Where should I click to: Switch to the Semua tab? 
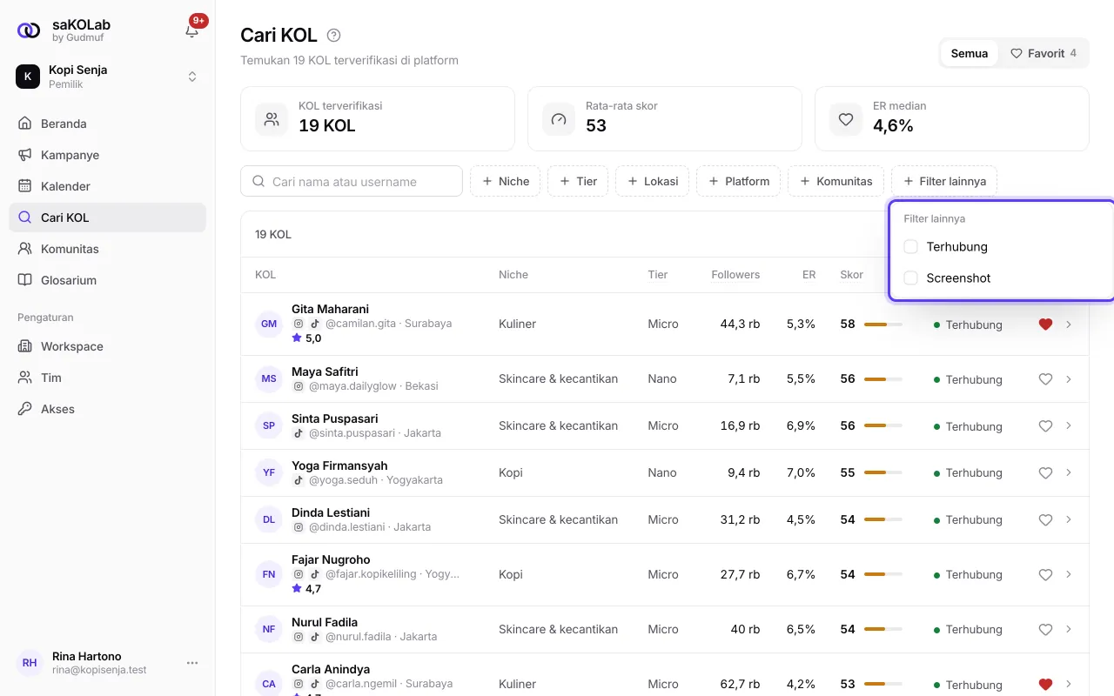pos(970,53)
